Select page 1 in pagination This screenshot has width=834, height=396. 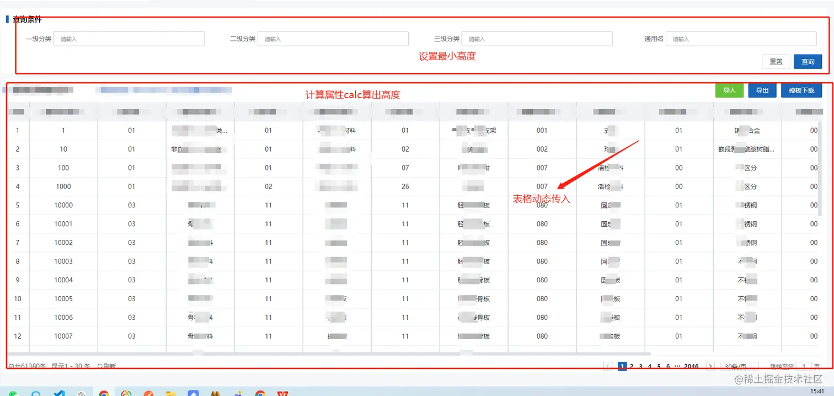click(622, 366)
